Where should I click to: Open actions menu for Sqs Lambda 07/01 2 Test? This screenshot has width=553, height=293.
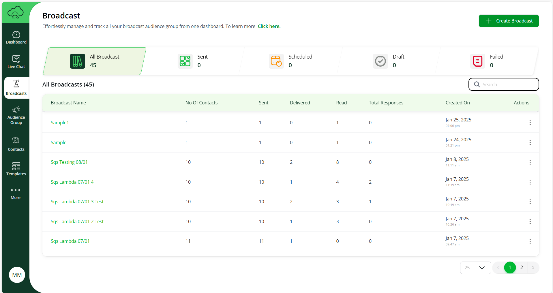click(530, 221)
